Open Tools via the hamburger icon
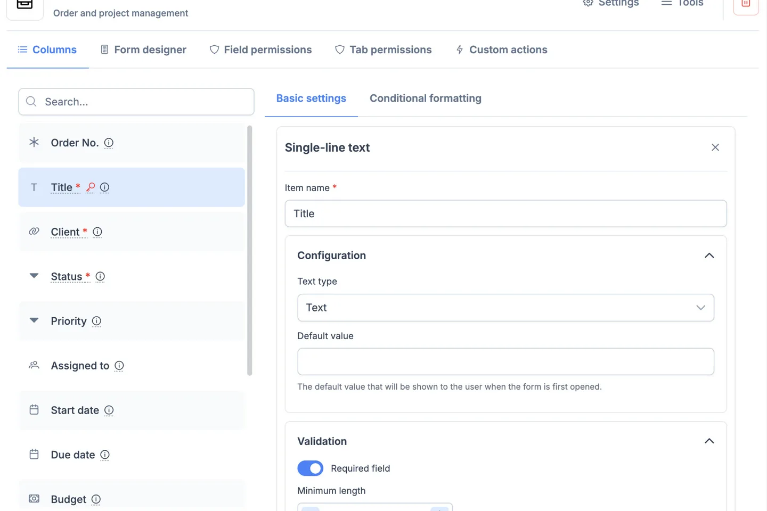767x511 pixels. 666,3
